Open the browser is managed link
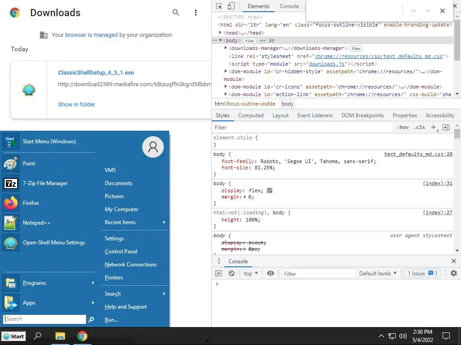Viewport: 461px width, 345px height. click(91, 35)
